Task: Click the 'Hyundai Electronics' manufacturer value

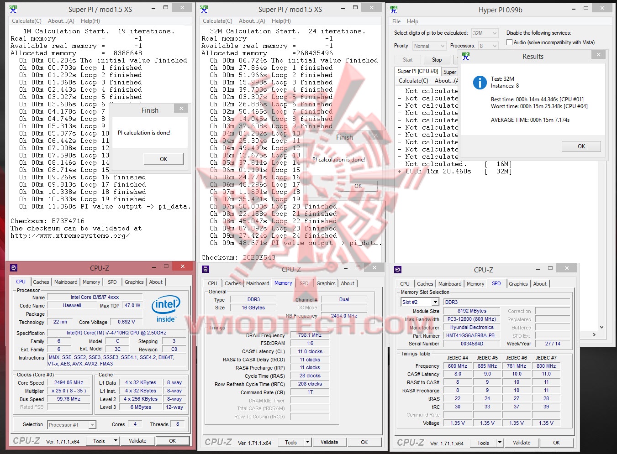Action: pos(472,327)
